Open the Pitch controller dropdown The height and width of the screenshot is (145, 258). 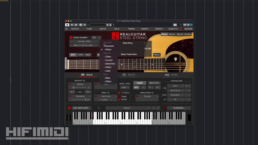176,86
